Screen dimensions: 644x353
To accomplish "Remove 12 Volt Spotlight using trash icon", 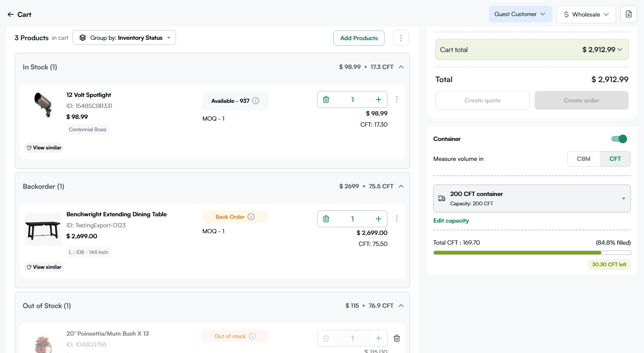I will click(326, 99).
